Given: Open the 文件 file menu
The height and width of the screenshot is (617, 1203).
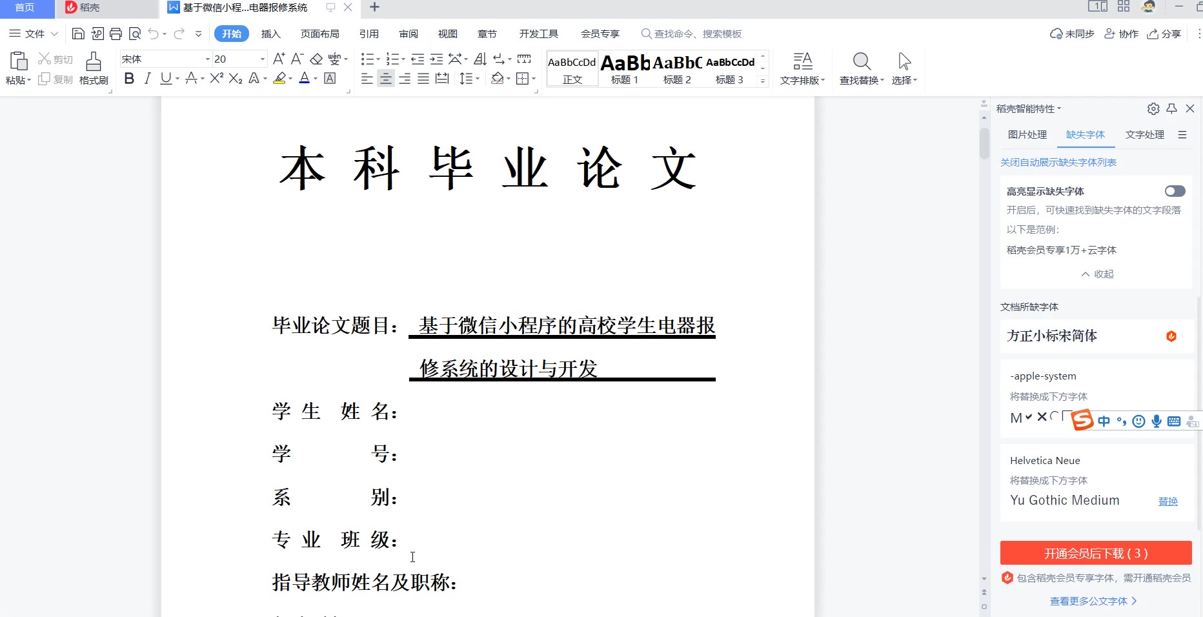Looking at the screenshot, I should (x=34, y=34).
